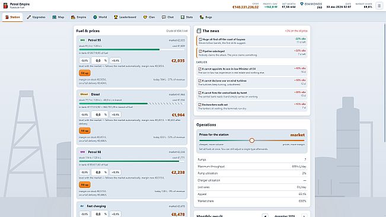Click icon beside Dockworkers walk out news
Image resolution: width=386 pixels, height=217 pixels.
point(200,104)
